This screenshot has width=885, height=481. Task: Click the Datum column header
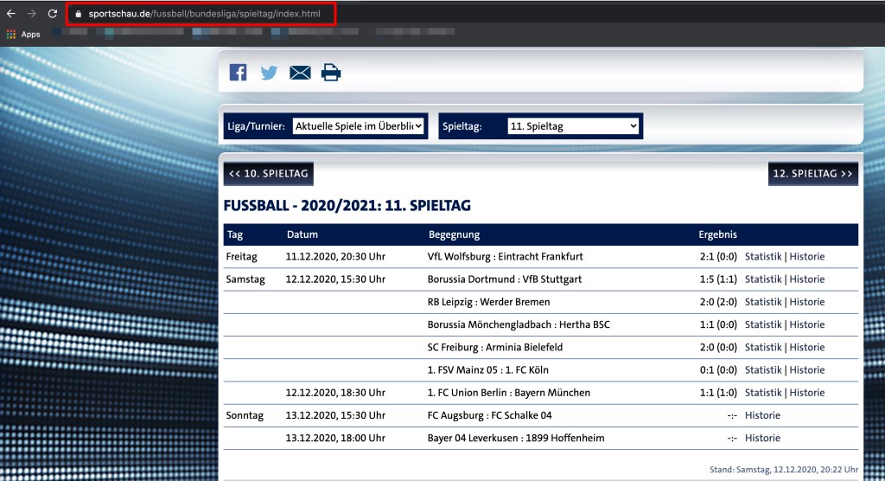click(x=302, y=234)
